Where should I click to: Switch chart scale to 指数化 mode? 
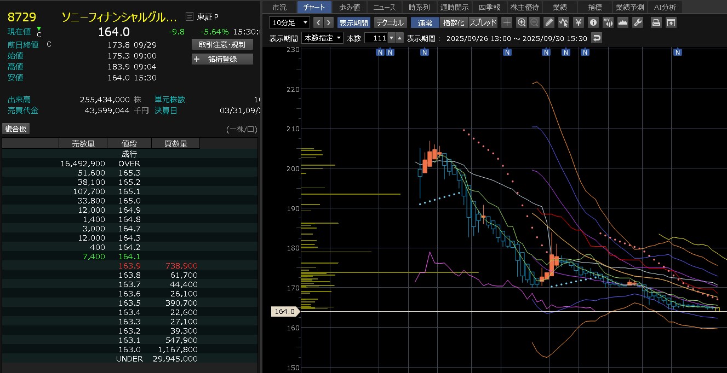pos(453,22)
